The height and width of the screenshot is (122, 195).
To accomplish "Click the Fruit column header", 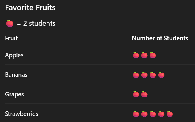I will click(11, 38).
